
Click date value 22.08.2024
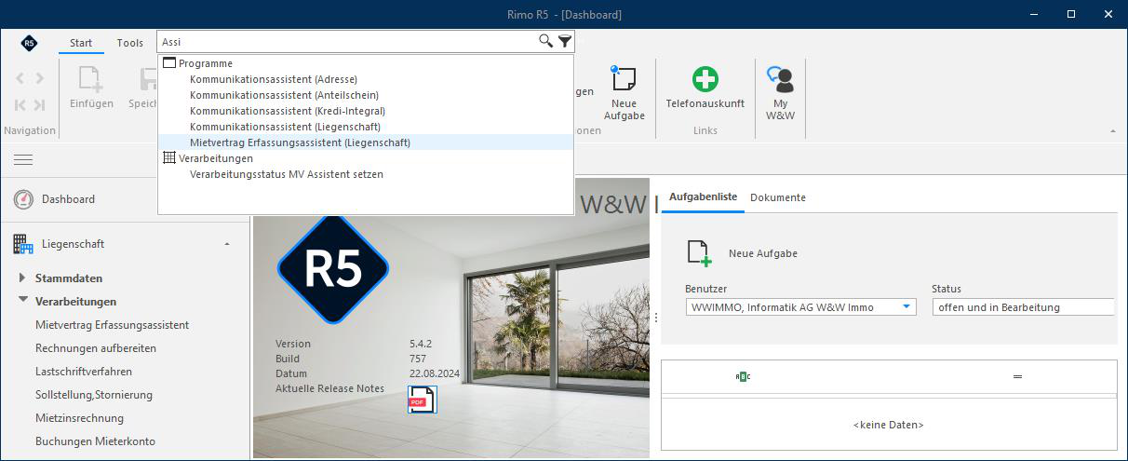[x=436, y=373]
